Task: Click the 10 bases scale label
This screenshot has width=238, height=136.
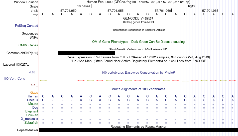Action: point(84,6)
